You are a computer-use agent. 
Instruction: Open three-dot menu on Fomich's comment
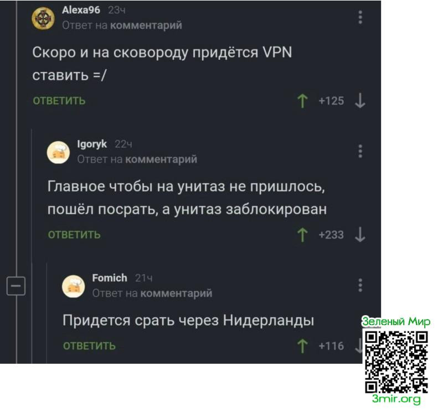point(360,285)
